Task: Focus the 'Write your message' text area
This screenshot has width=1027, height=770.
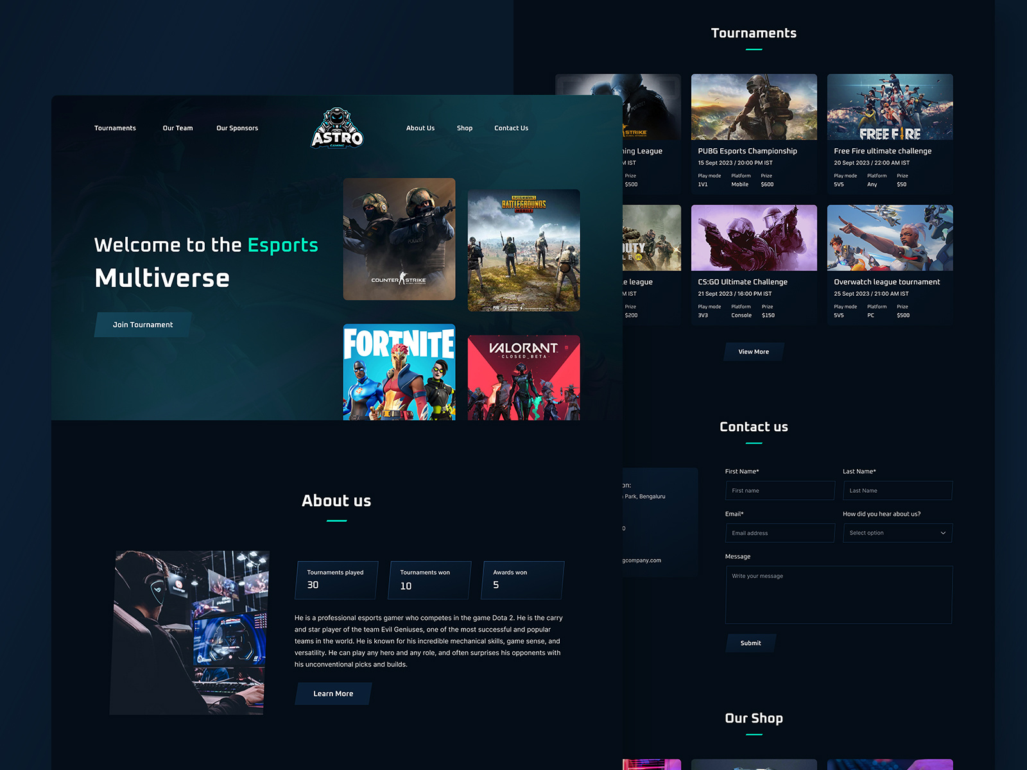Action: [x=839, y=595]
